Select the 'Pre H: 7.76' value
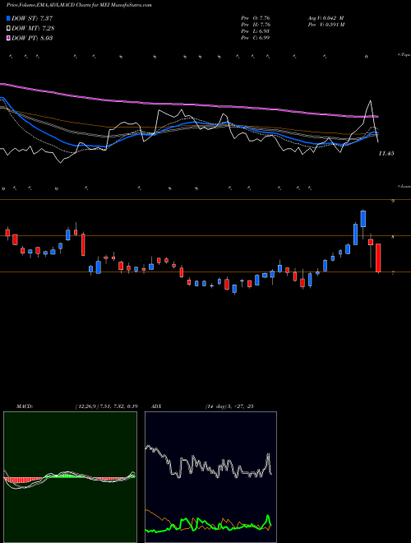 pos(256,25)
